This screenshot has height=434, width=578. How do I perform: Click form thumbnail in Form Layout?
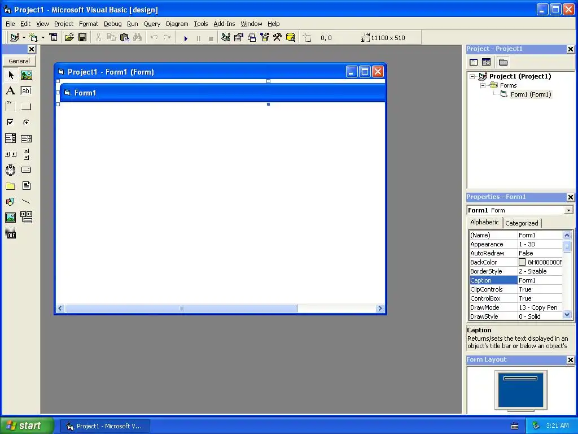click(x=520, y=378)
